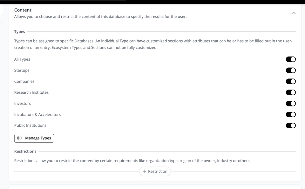
Task: Disable the Investors type toggle
Action: coord(291,104)
